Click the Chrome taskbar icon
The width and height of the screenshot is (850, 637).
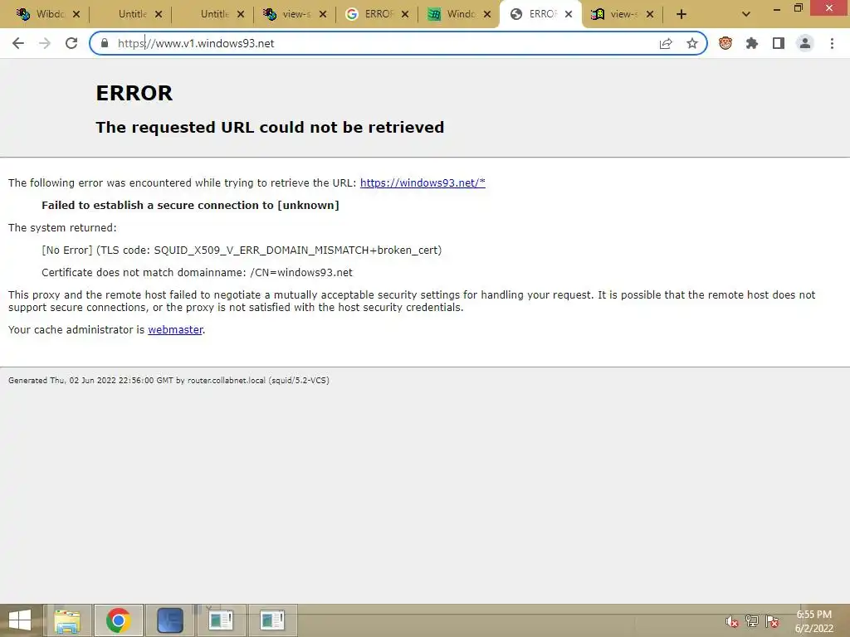pos(118,620)
